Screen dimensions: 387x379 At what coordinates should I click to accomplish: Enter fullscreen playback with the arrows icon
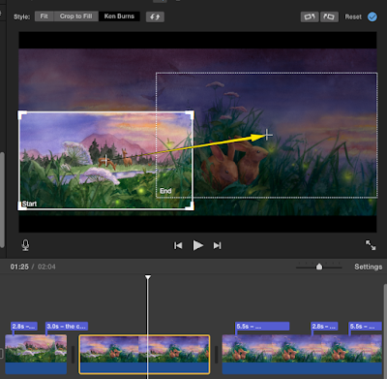point(371,245)
